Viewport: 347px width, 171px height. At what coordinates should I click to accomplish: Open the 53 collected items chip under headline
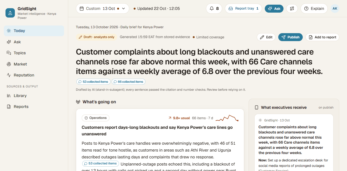click(x=93, y=82)
